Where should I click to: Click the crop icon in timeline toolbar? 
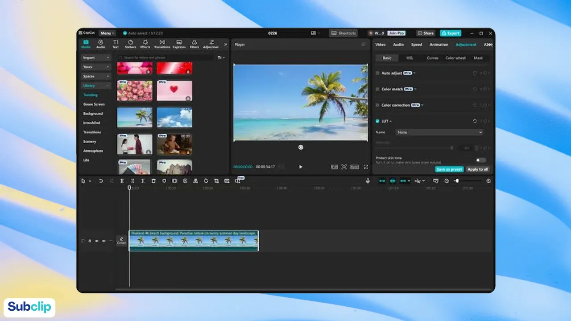coord(216,181)
